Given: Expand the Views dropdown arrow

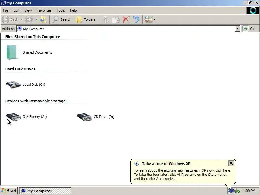Looking at the screenshot, I should (154, 19).
